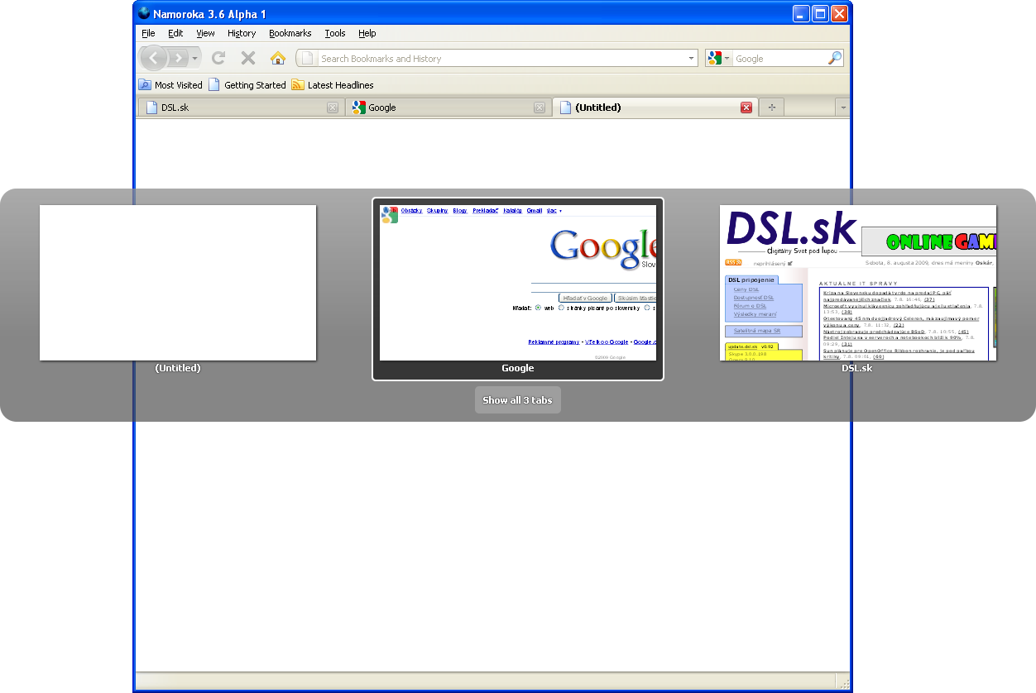Open a new tab with plus button

[x=771, y=108]
